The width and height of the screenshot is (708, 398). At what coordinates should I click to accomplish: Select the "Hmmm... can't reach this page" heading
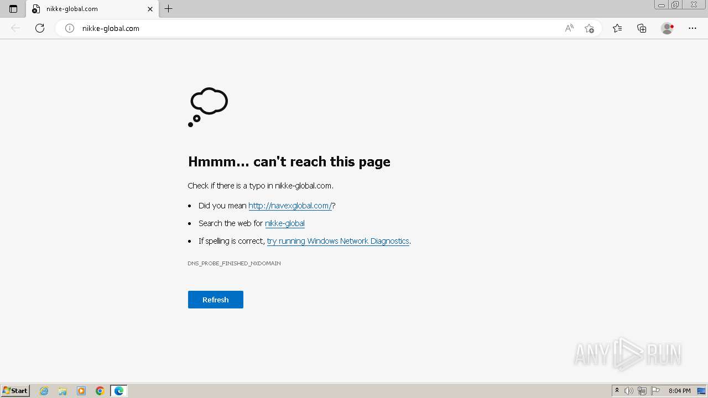click(289, 161)
